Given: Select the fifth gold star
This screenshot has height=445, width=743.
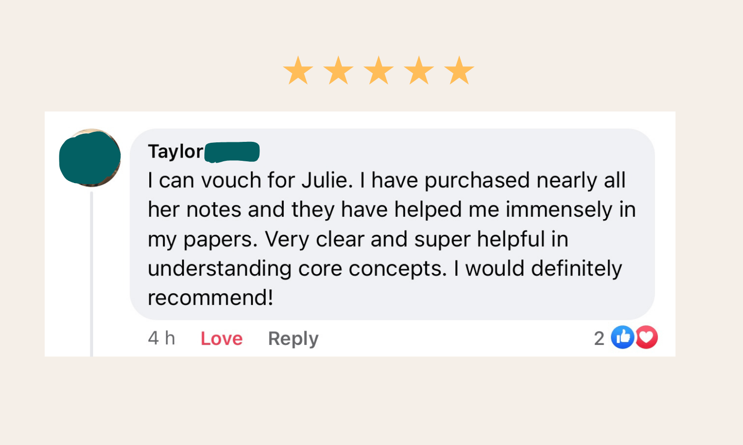Looking at the screenshot, I should (x=459, y=71).
